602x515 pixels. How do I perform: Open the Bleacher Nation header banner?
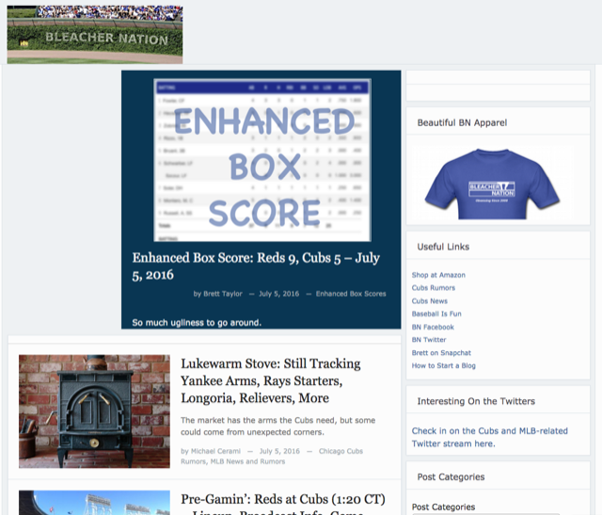click(94, 35)
